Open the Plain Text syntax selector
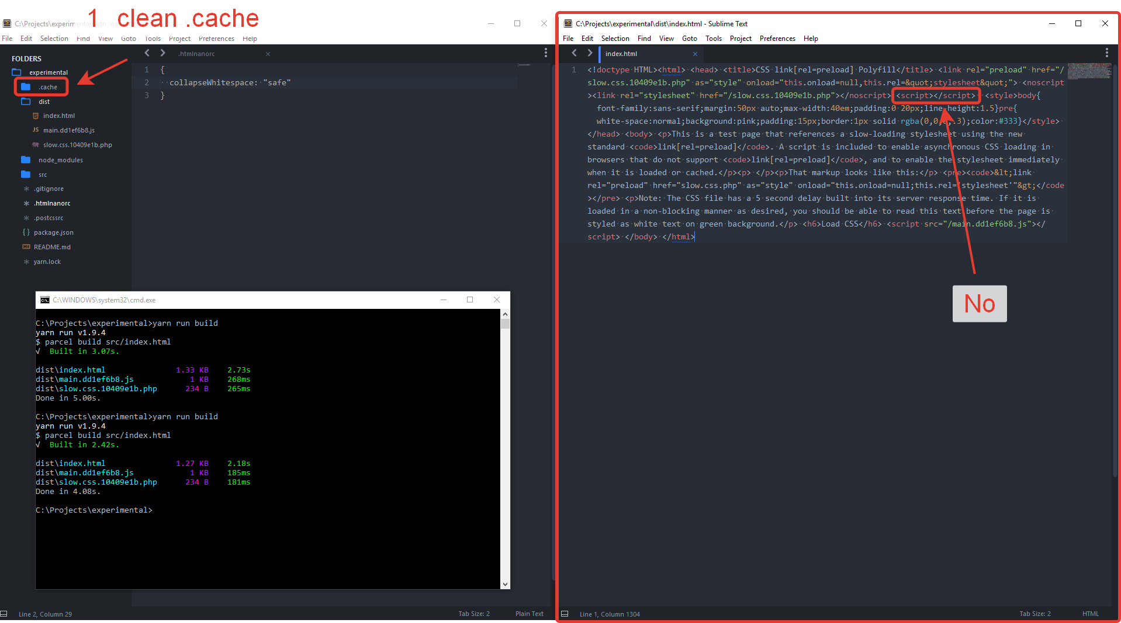The width and height of the screenshot is (1121, 623). (x=529, y=614)
